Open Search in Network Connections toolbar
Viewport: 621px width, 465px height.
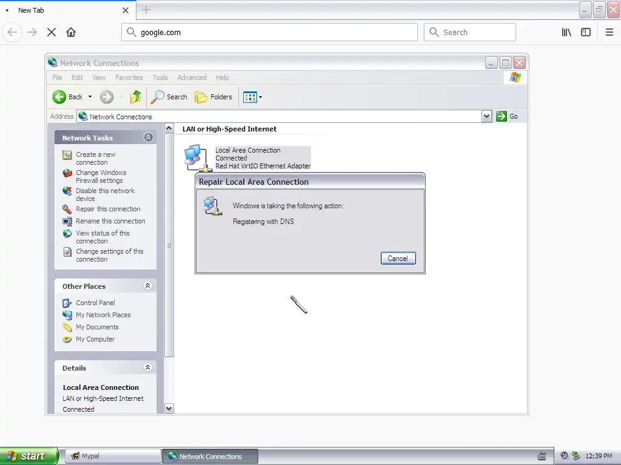tap(169, 97)
